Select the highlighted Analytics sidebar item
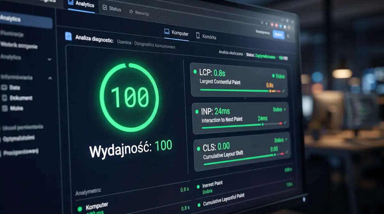The width and height of the screenshot is (384, 214). click(x=26, y=19)
